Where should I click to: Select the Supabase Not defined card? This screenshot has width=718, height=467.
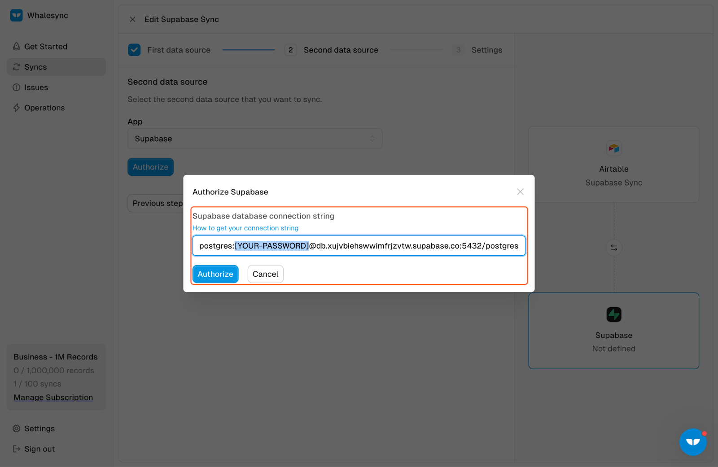point(614,331)
